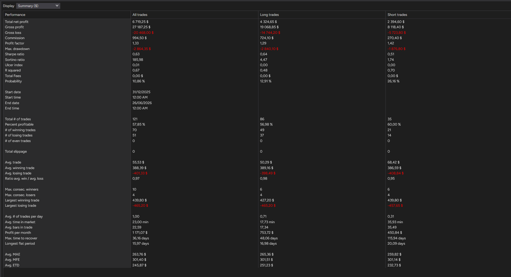Select the Avg. # of trades per day label

(24, 216)
